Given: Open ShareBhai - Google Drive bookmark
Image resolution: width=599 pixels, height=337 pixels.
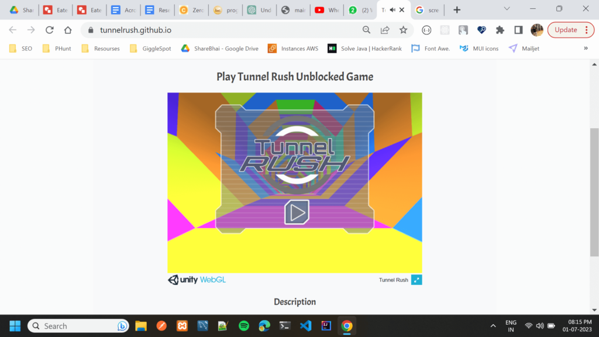Looking at the screenshot, I should point(220,49).
